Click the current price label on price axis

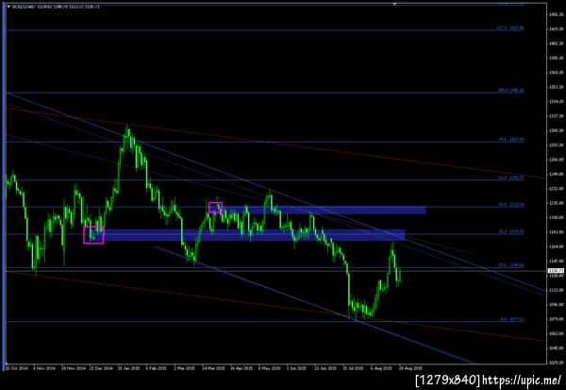point(556,271)
